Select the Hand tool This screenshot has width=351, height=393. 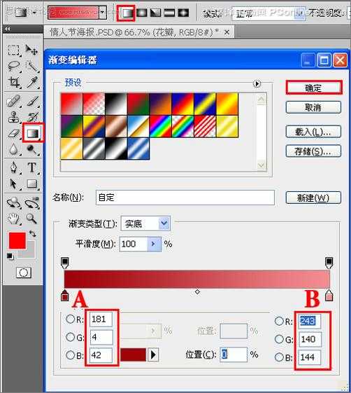[13, 219]
